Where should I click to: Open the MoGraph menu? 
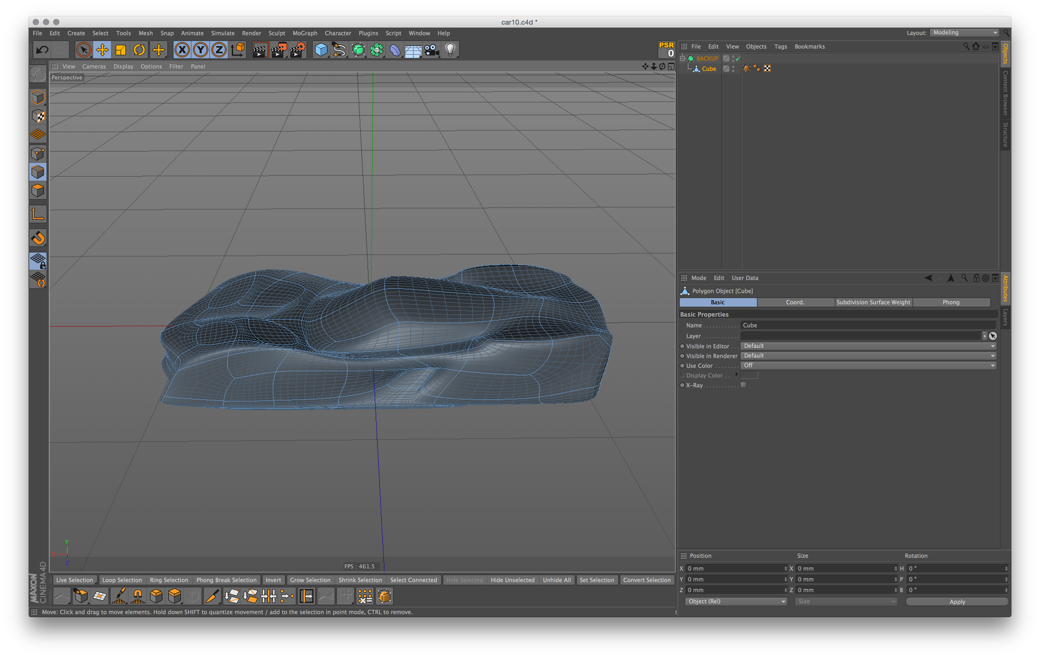click(305, 33)
